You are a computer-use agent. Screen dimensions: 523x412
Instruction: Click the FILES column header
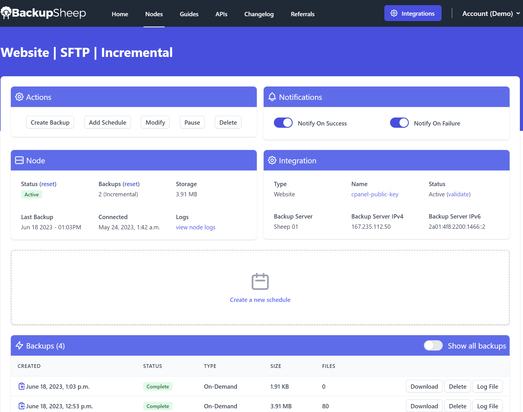329,366
